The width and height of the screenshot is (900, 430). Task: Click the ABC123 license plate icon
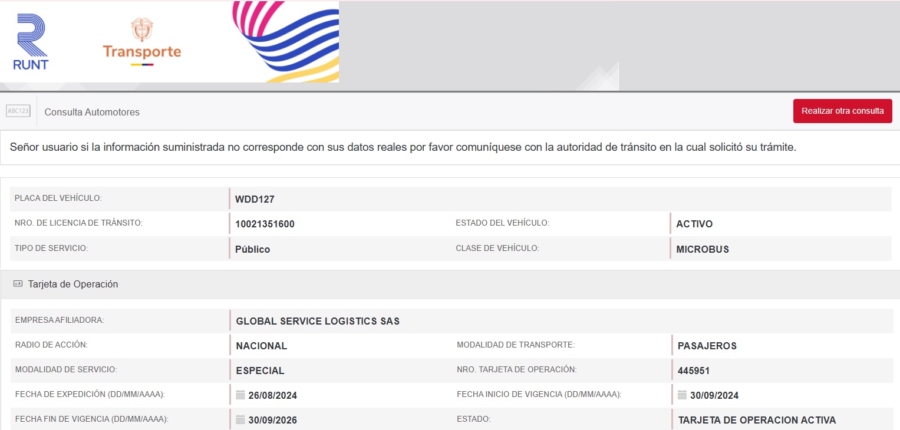tap(18, 111)
